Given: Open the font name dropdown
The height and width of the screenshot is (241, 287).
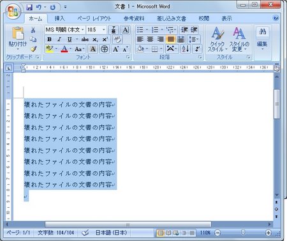Looking at the screenshot, I should pos(83,29).
